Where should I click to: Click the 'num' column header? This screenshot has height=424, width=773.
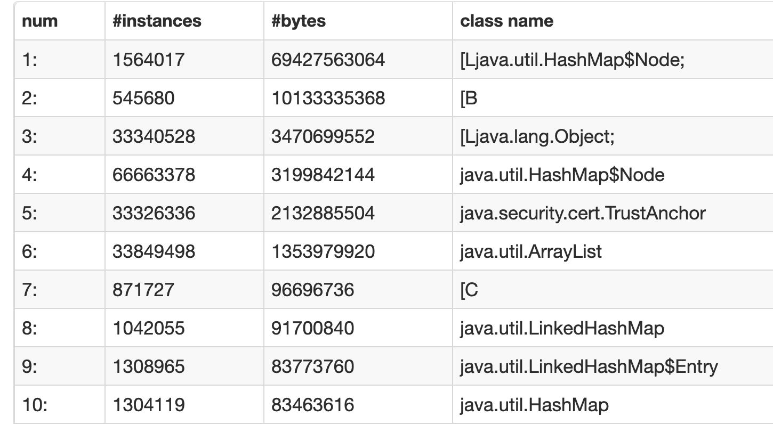coord(40,21)
